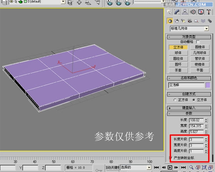Click the Motion panel wheel icon
The height and width of the screenshot is (172, 215).
[193, 12]
